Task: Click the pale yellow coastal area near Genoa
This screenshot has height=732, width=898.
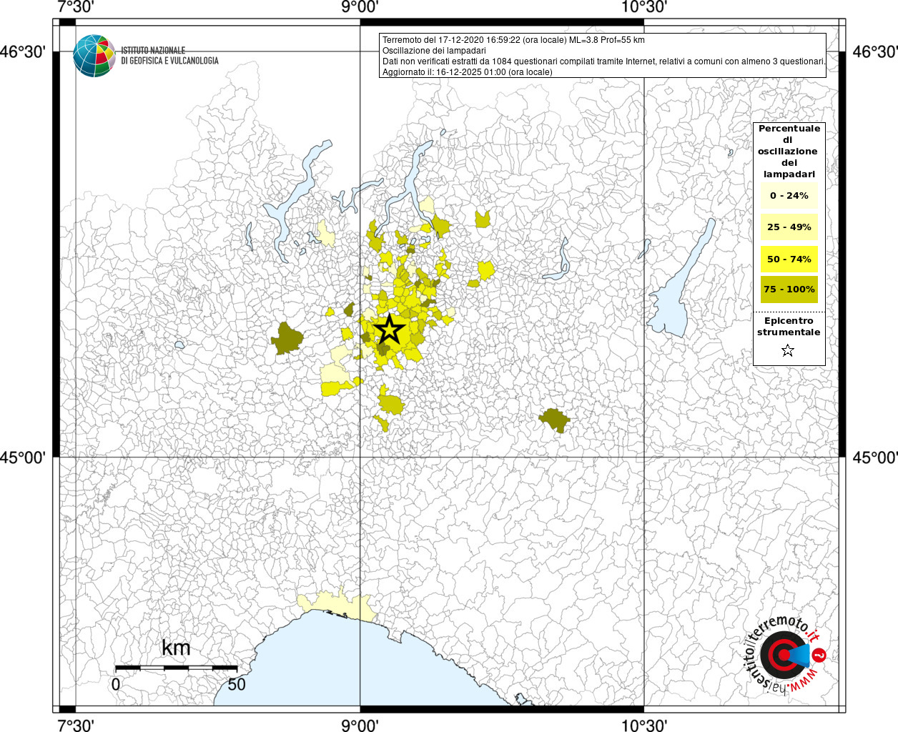Action: click(x=337, y=605)
